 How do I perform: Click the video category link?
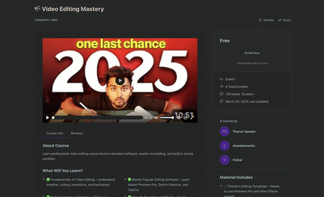(x=54, y=20)
